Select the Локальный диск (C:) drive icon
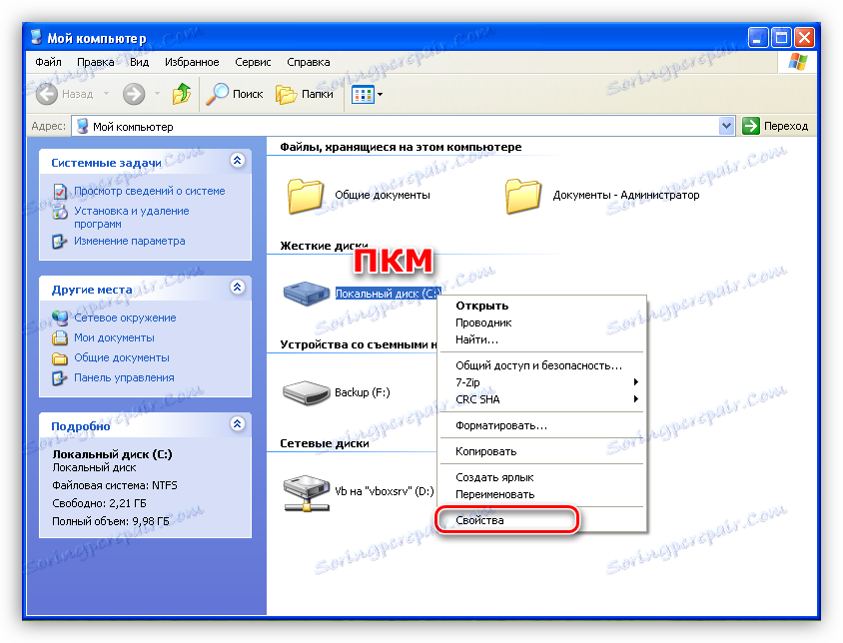Viewport: 843px width, 643px height. (307, 294)
